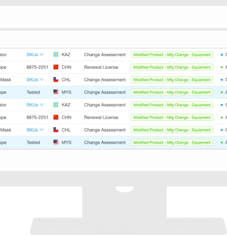Image resolution: width=227 pixels, height=236 pixels.
Task: Click blue status dot in first row
Action: [x=222, y=54]
